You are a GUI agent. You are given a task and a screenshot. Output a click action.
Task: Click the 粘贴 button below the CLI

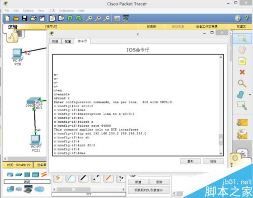[213, 161]
